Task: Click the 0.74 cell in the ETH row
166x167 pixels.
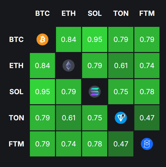Action: coord(147,66)
